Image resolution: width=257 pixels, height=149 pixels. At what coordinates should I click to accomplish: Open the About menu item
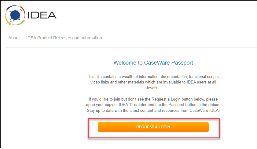point(14,38)
